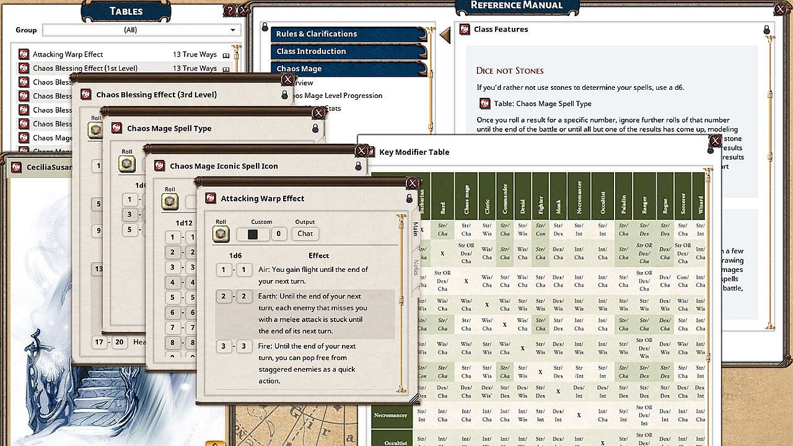
Task: Click the Chaos Mage Iconic Spell Icon roll dice
Action: click(170, 202)
